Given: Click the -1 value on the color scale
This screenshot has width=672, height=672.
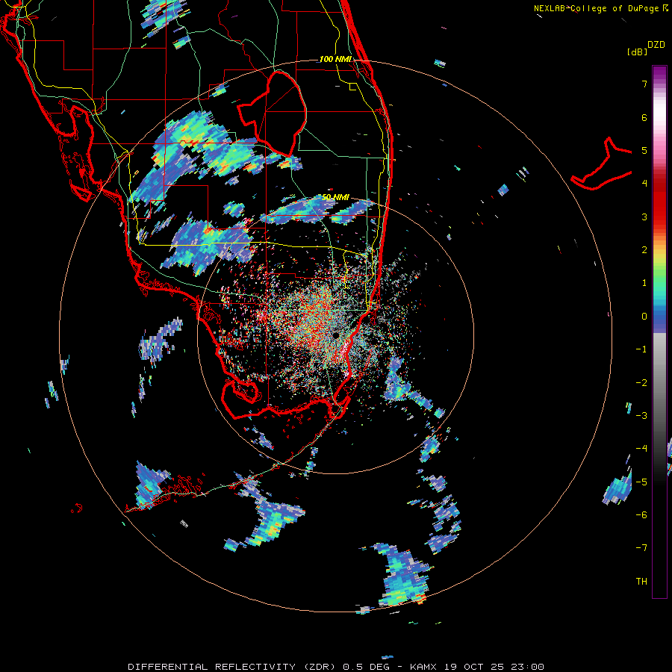Looking at the screenshot, I should click(x=641, y=349).
